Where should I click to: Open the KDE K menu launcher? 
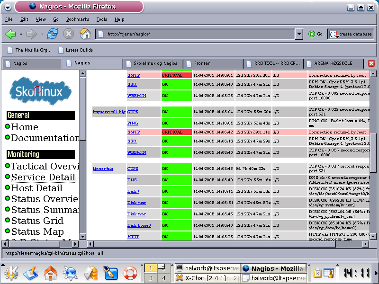pos(10,274)
